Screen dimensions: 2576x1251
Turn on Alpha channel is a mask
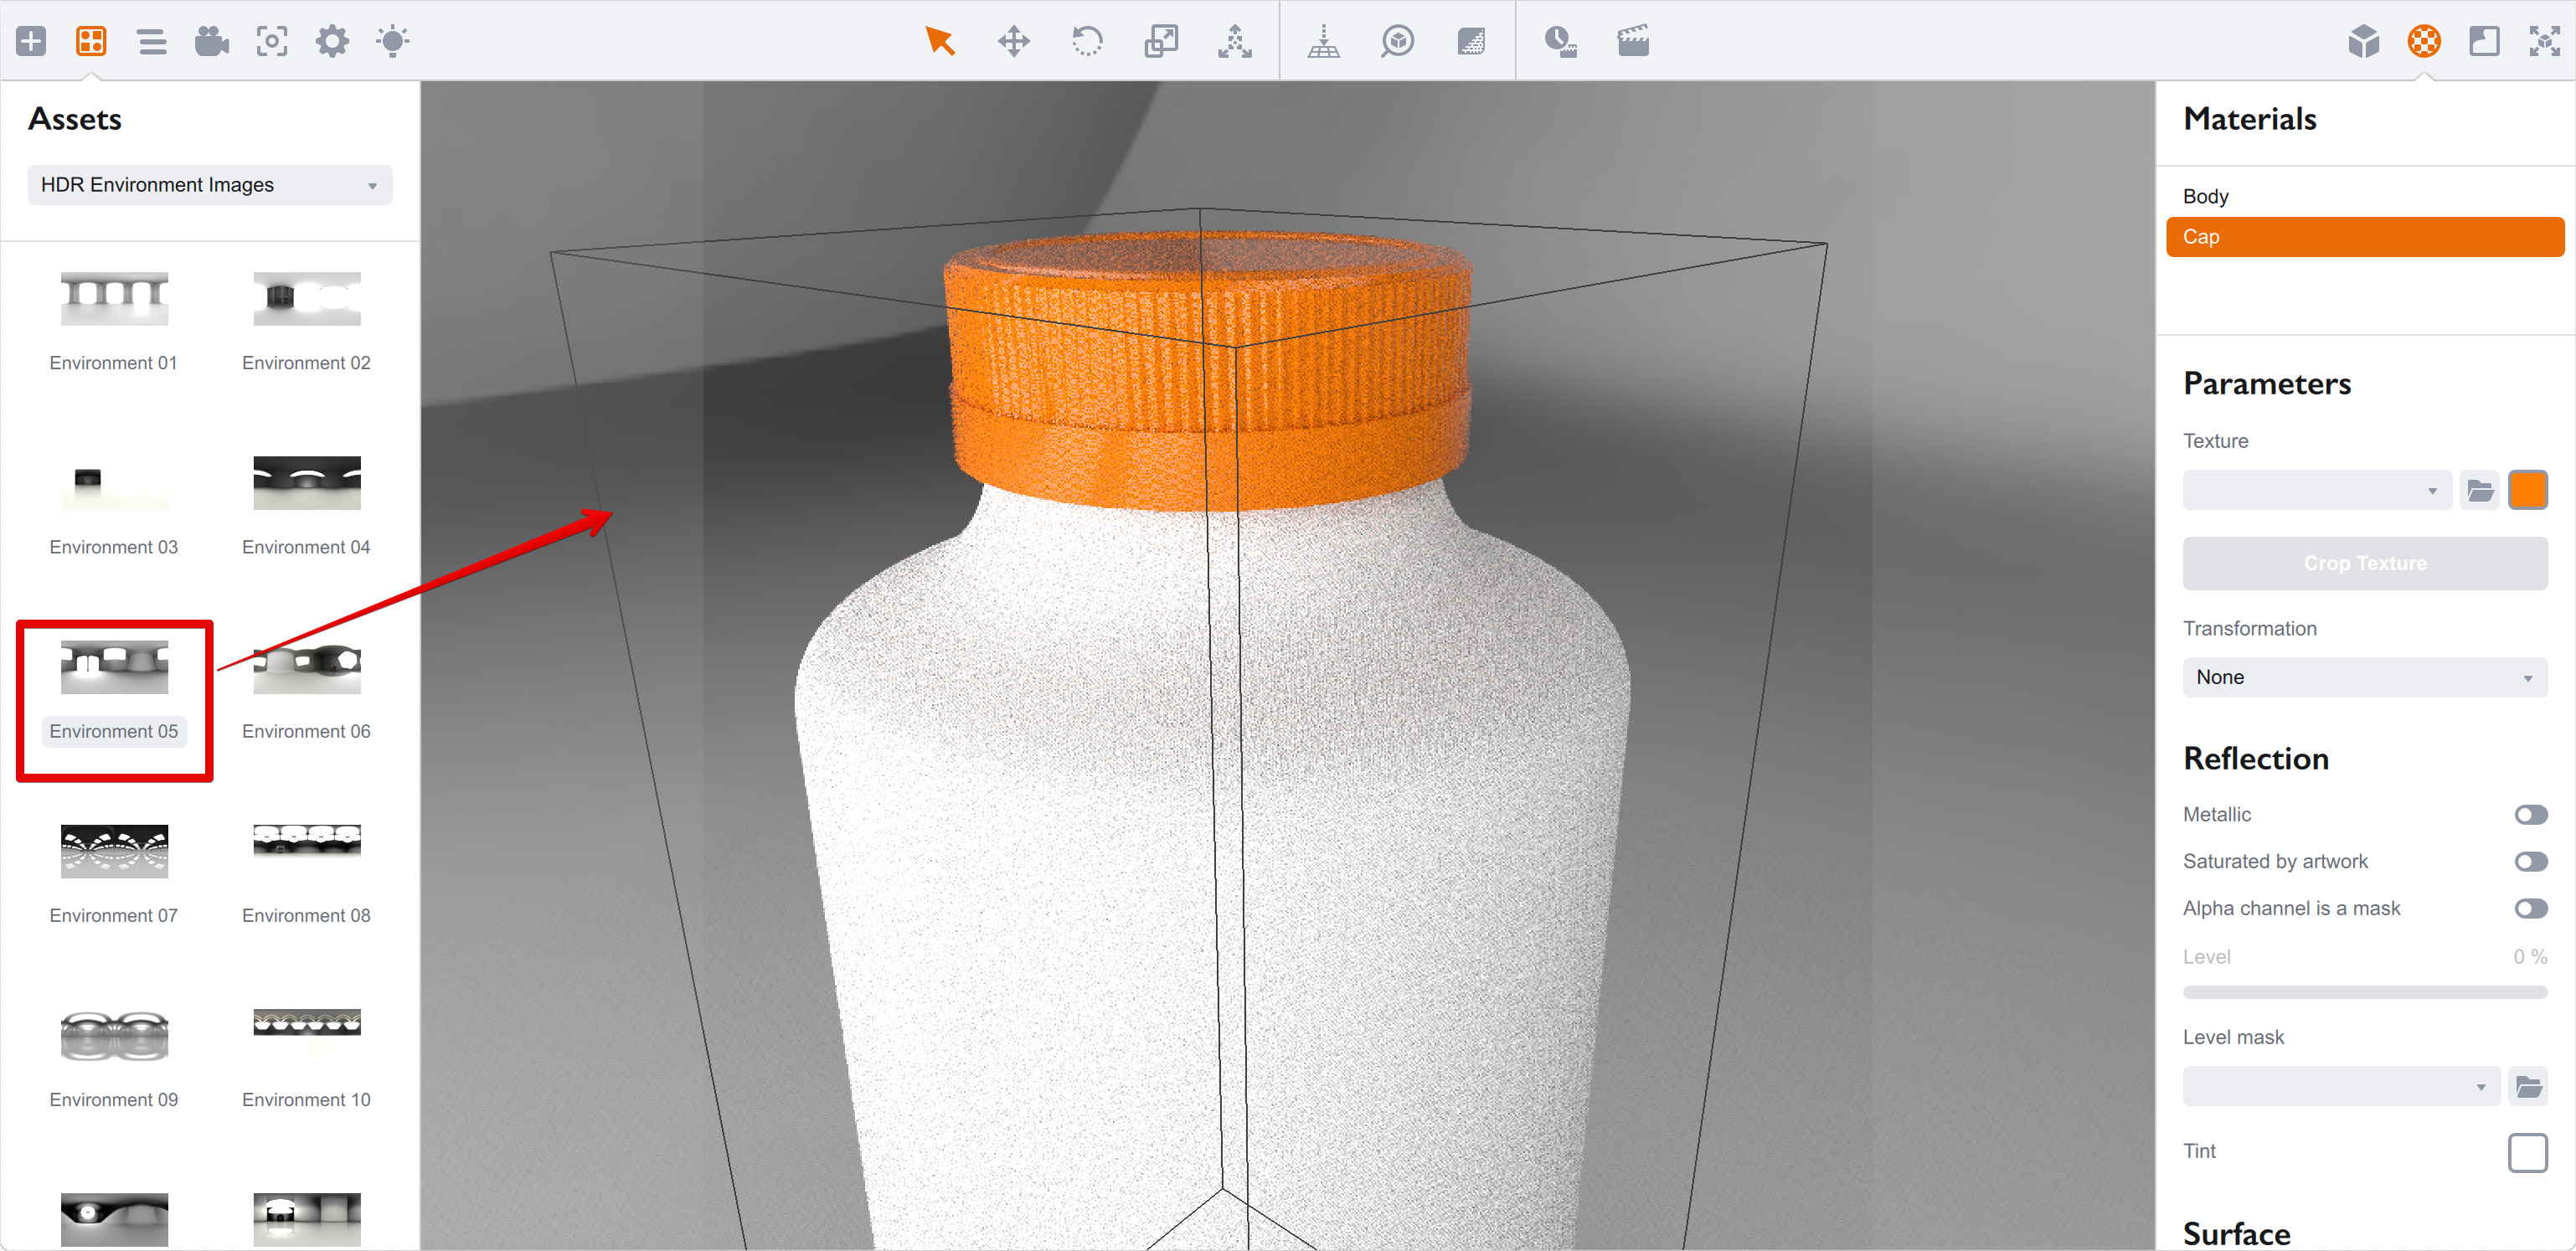2532,908
